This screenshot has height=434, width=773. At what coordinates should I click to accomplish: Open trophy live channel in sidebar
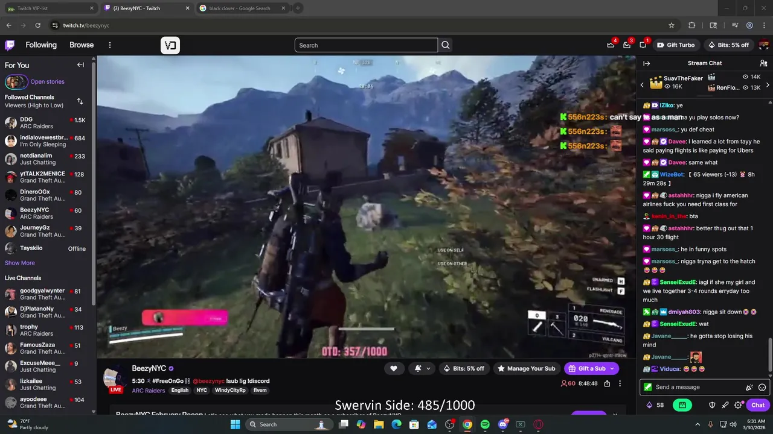(46, 330)
